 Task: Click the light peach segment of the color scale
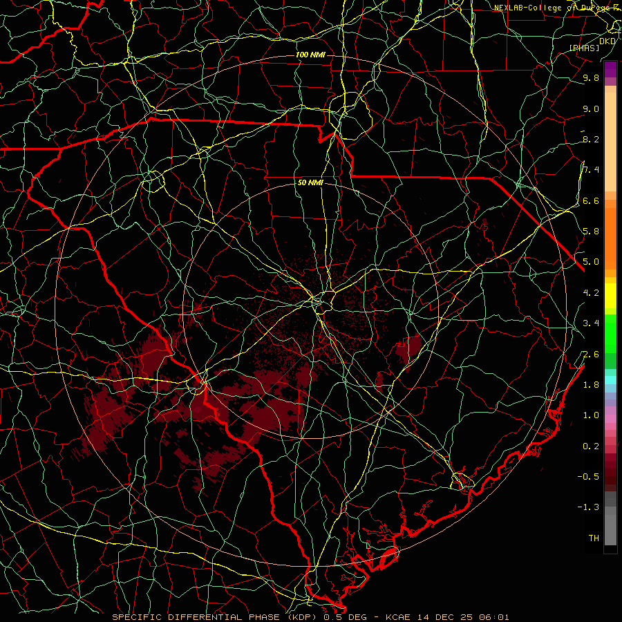[x=610, y=142]
